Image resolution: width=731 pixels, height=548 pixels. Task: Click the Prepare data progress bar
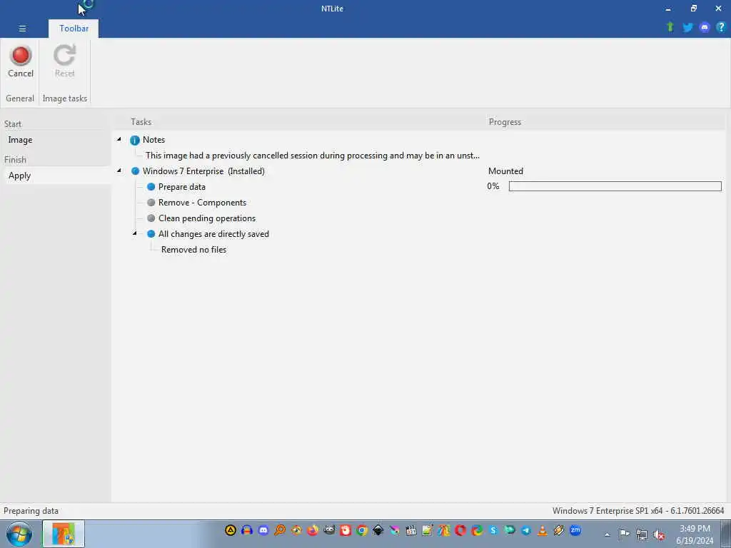(x=615, y=186)
